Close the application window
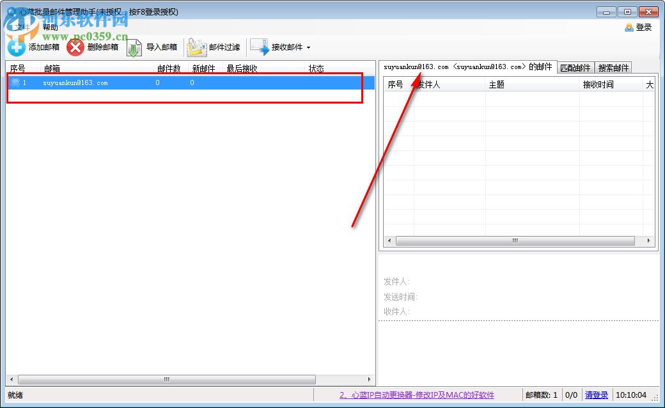The image size is (665, 408). tap(648, 12)
